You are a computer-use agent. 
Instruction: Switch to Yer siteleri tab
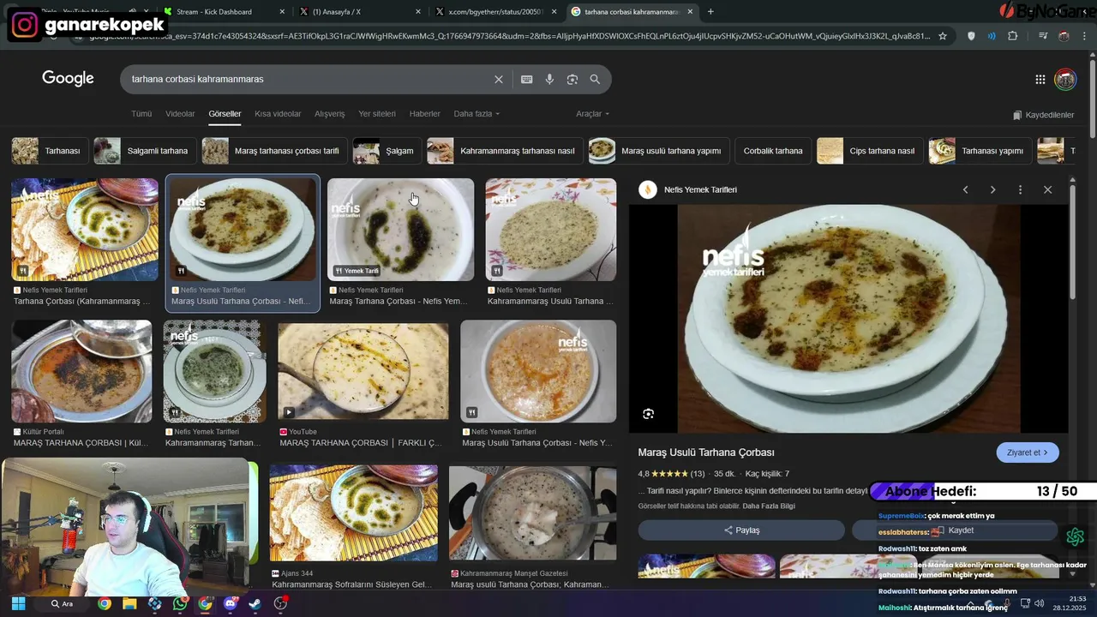[x=377, y=114]
